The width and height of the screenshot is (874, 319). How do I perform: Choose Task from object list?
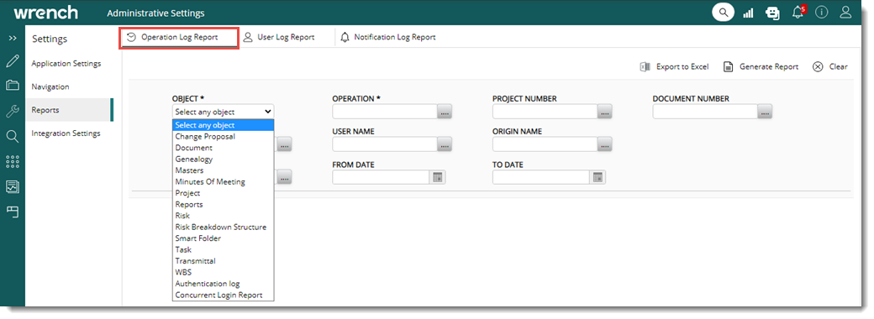pyautogui.click(x=223, y=249)
